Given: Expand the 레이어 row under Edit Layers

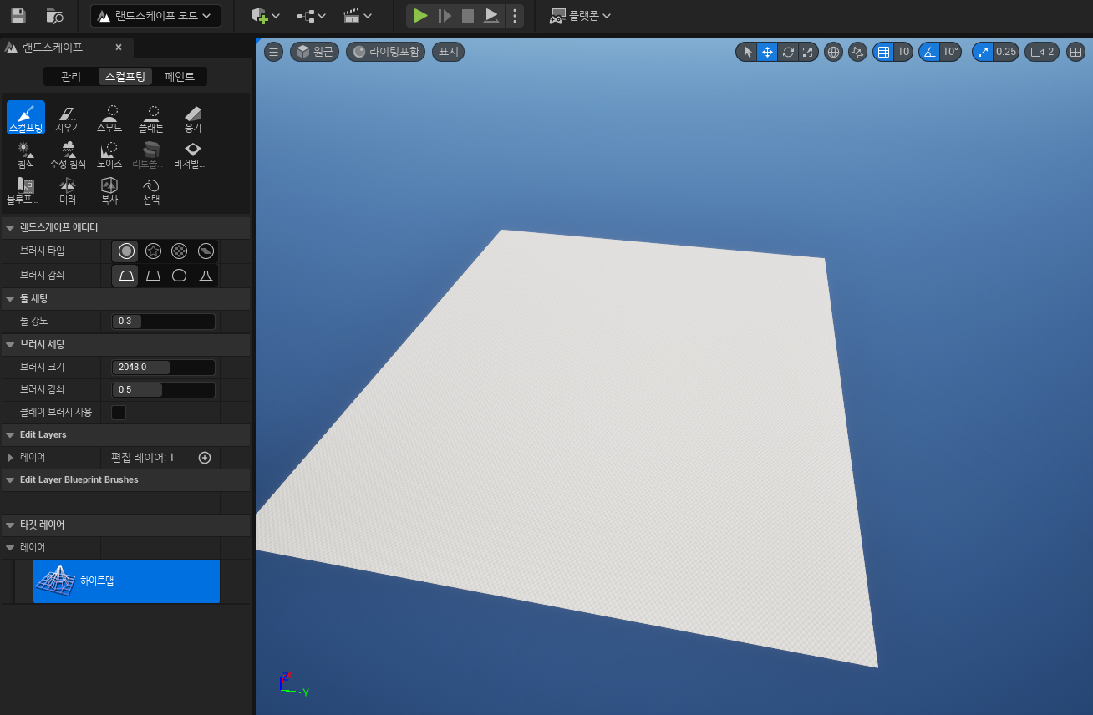Looking at the screenshot, I should coord(10,457).
